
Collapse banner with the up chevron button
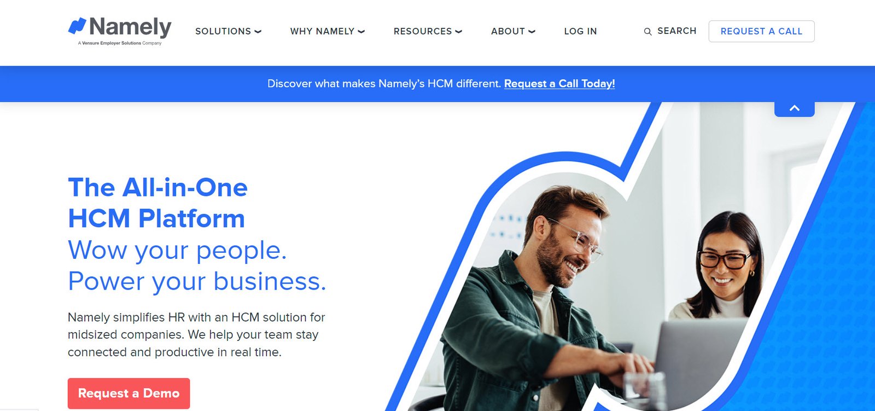click(x=795, y=108)
